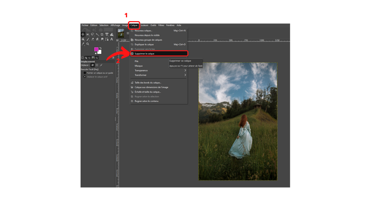Open the Images tab icon
The height and width of the screenshot is (211, 377).
(93, 58)
